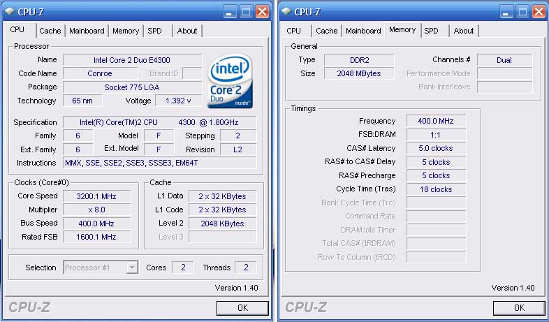Minimize the left CPU-Z window
This screenshot has height=322, width=549.
229,12
